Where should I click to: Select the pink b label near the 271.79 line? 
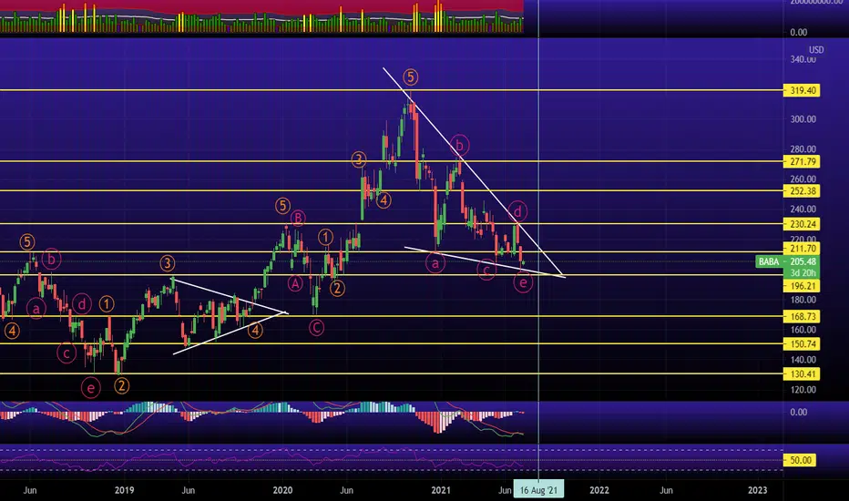pyautogui.click(x=459, y=145)
